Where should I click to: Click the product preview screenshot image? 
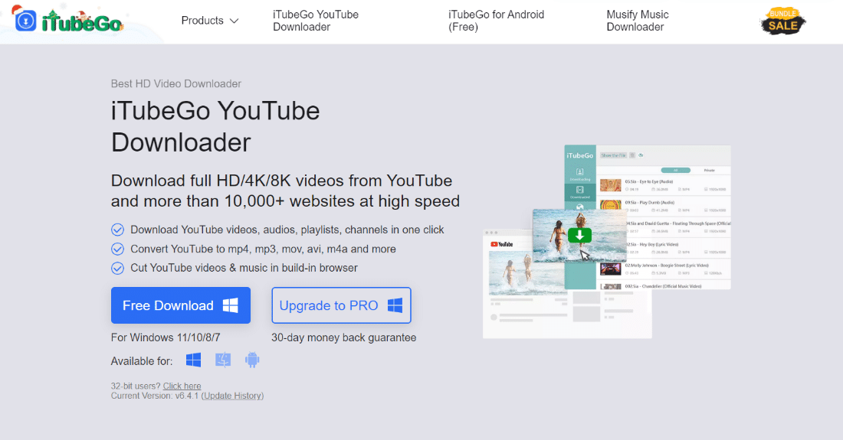pos(607,242)
